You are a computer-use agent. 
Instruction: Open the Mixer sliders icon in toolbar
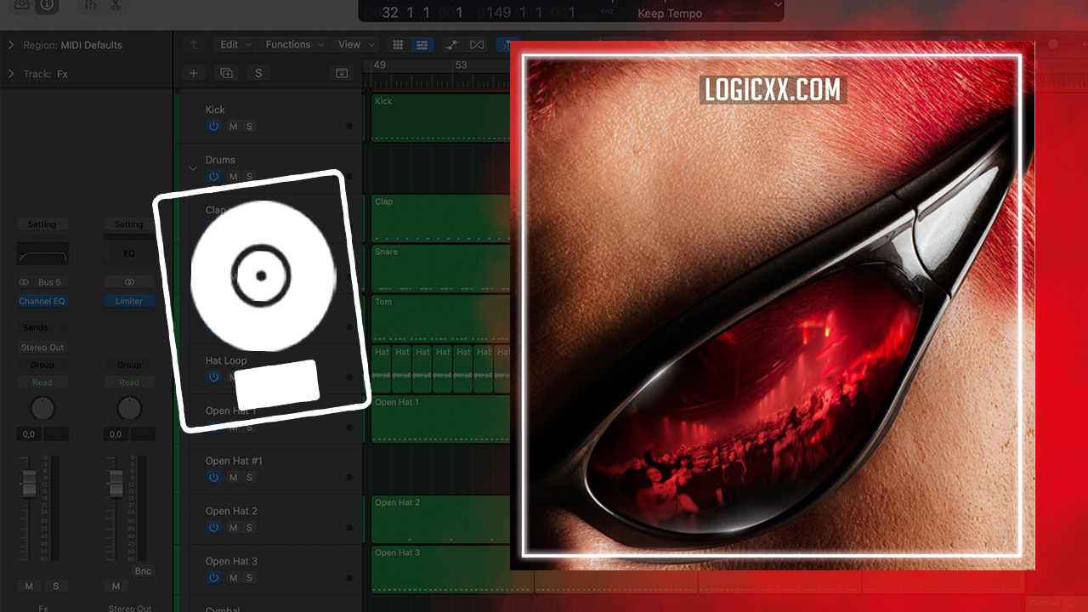coord(91,5)
